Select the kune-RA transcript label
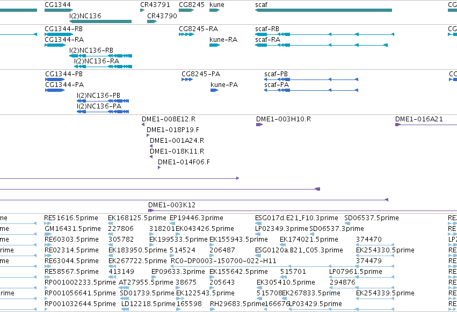Screen dimensions: 457x312 click(x=223, y=39)
